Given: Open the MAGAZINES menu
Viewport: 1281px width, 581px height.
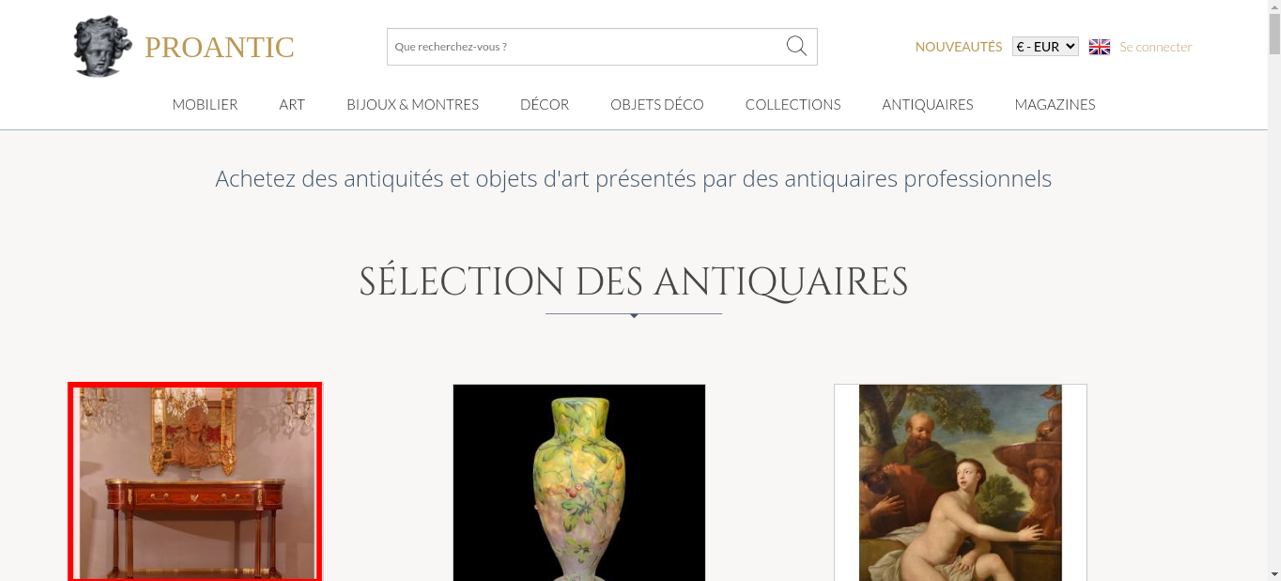Looking at the screenshot, I should (x=1055, y=104).
